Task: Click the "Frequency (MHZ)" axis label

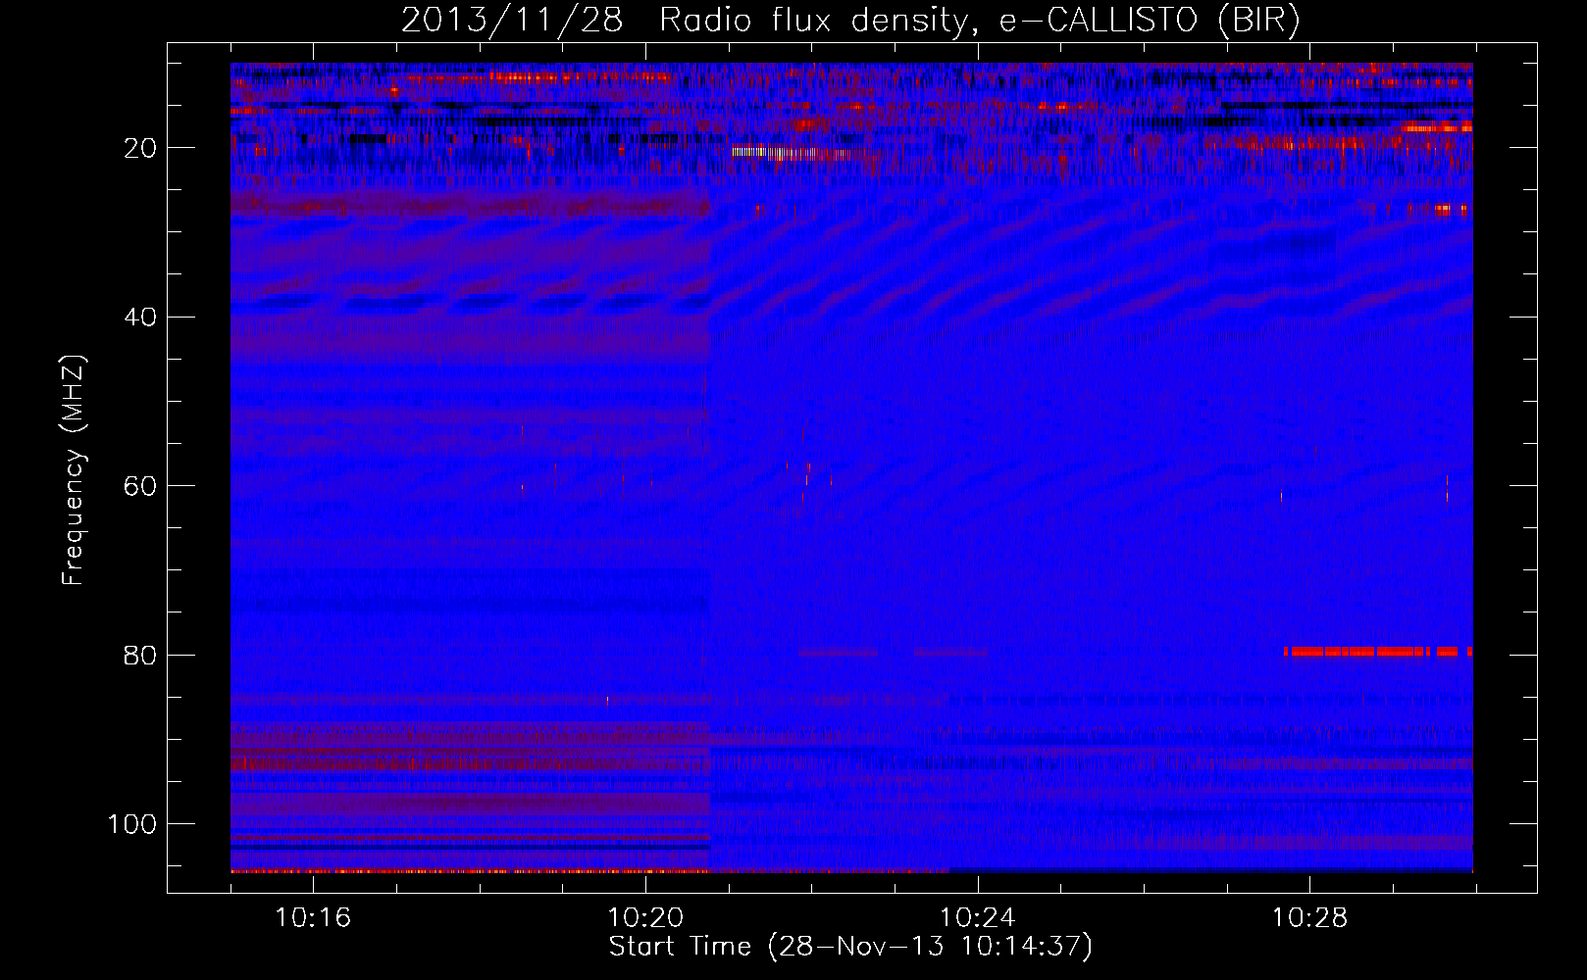Action: click(74, 470)
